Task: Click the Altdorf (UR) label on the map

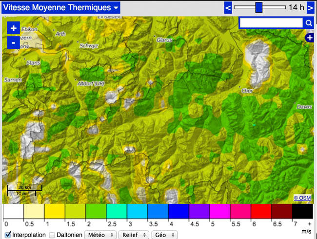Action: click(x=91, y=83)
